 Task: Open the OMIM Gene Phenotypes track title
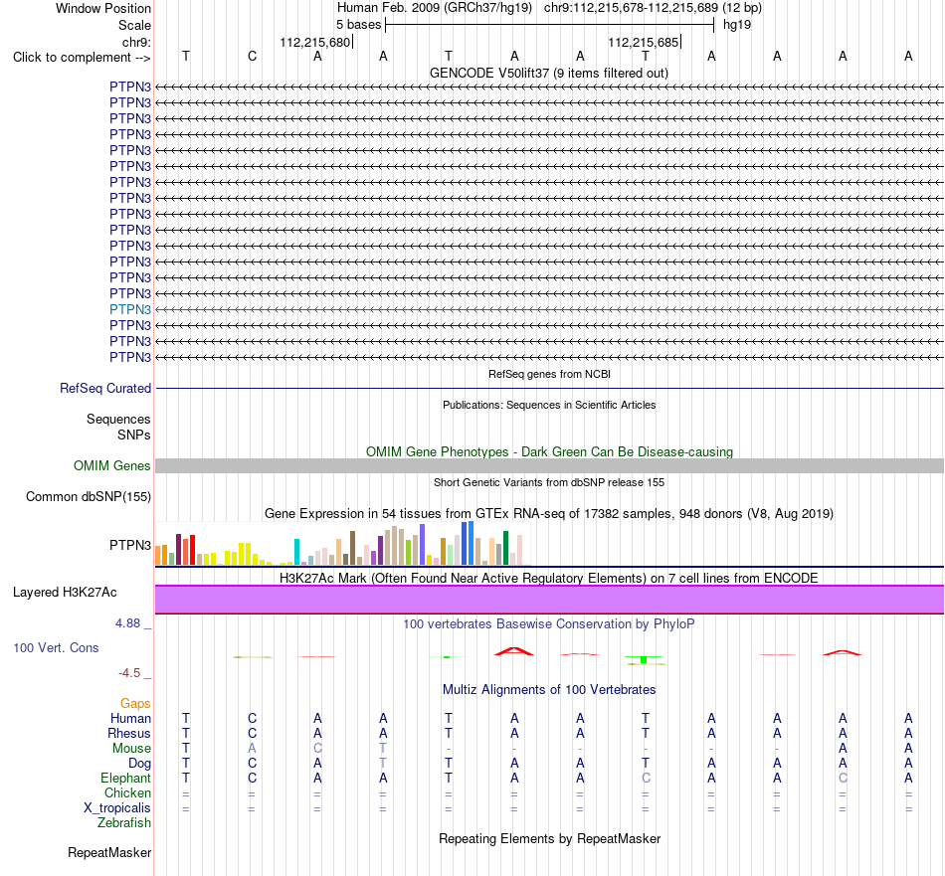point(549,451)
